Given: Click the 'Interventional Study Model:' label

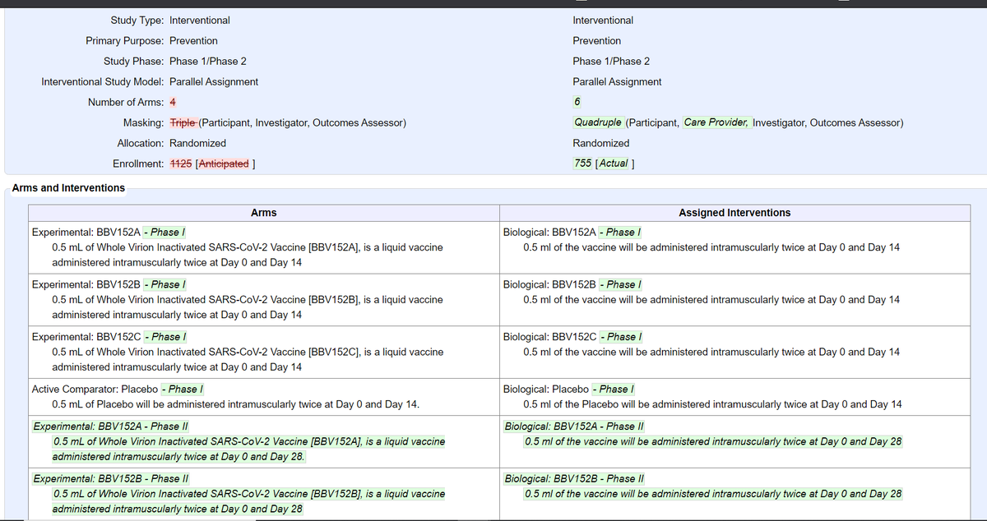Looking at the screenshot, I should point(103,82).
